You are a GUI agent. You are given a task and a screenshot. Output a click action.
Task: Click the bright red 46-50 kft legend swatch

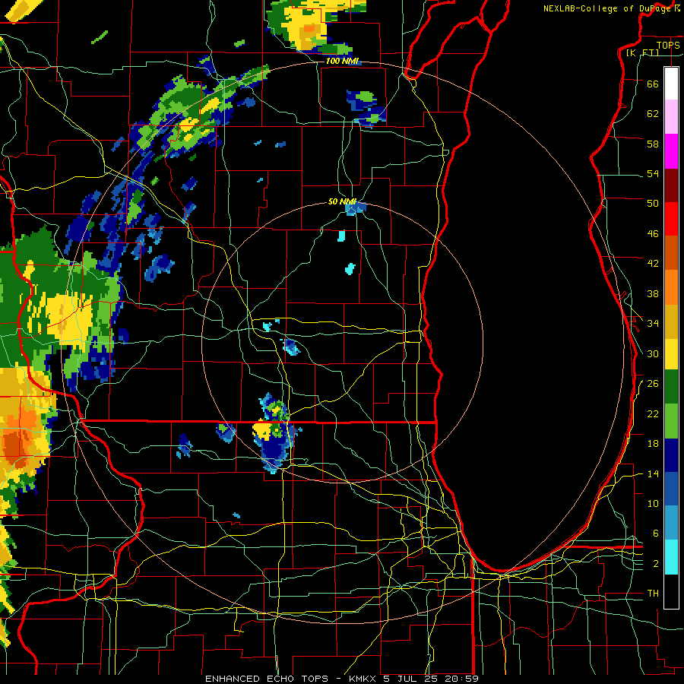[x=671, y=219]
